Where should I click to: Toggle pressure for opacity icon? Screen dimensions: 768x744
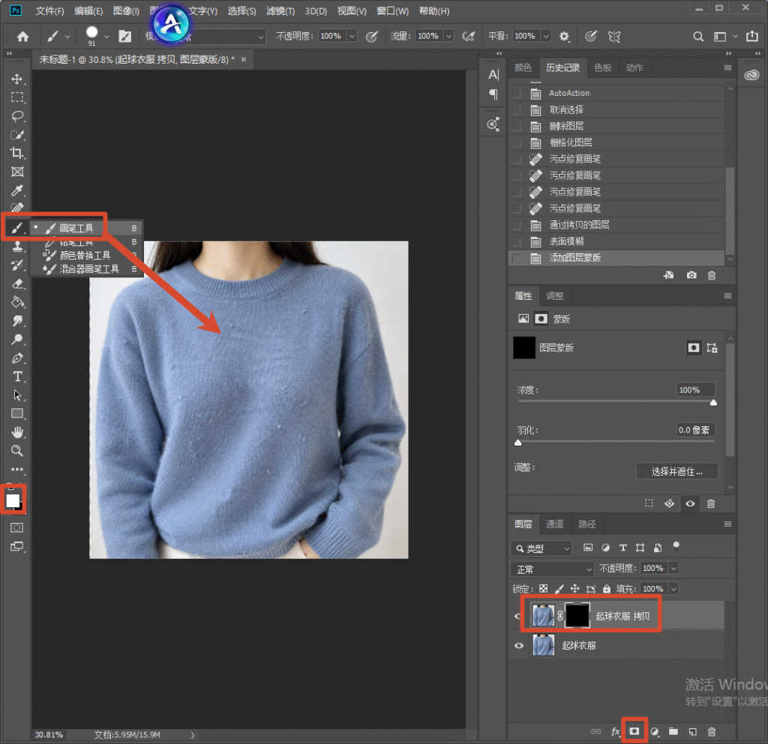pyautogui.click(x=372, y=36)
